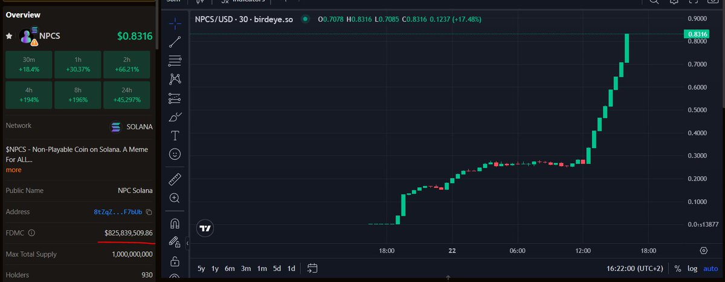Click the TradingView logo on chart
Viewport: 725px width, 282px height.
205,229
